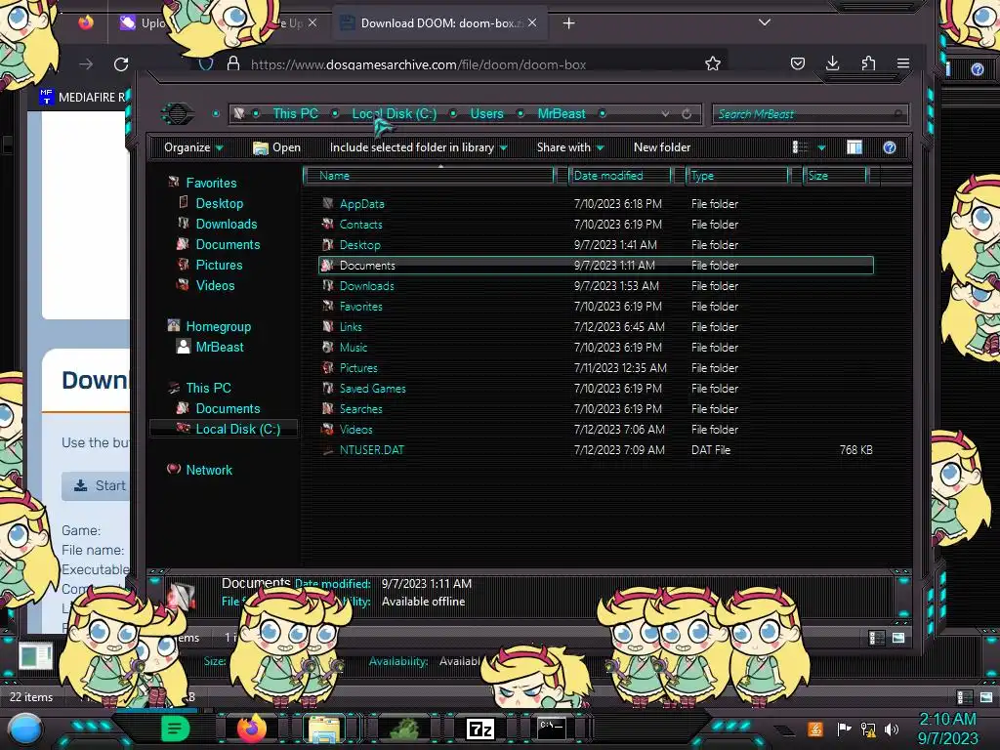
Task: Reload the Firefox page
Action: pyautogui.click(x=121, y=63)
